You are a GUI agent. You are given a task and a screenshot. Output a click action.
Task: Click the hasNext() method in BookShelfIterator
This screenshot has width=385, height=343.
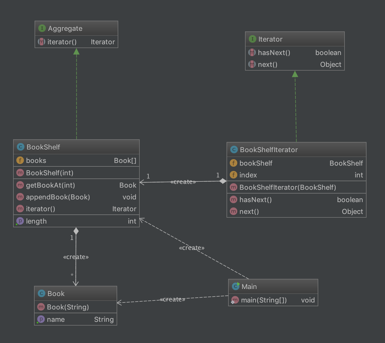coord(297,200)
